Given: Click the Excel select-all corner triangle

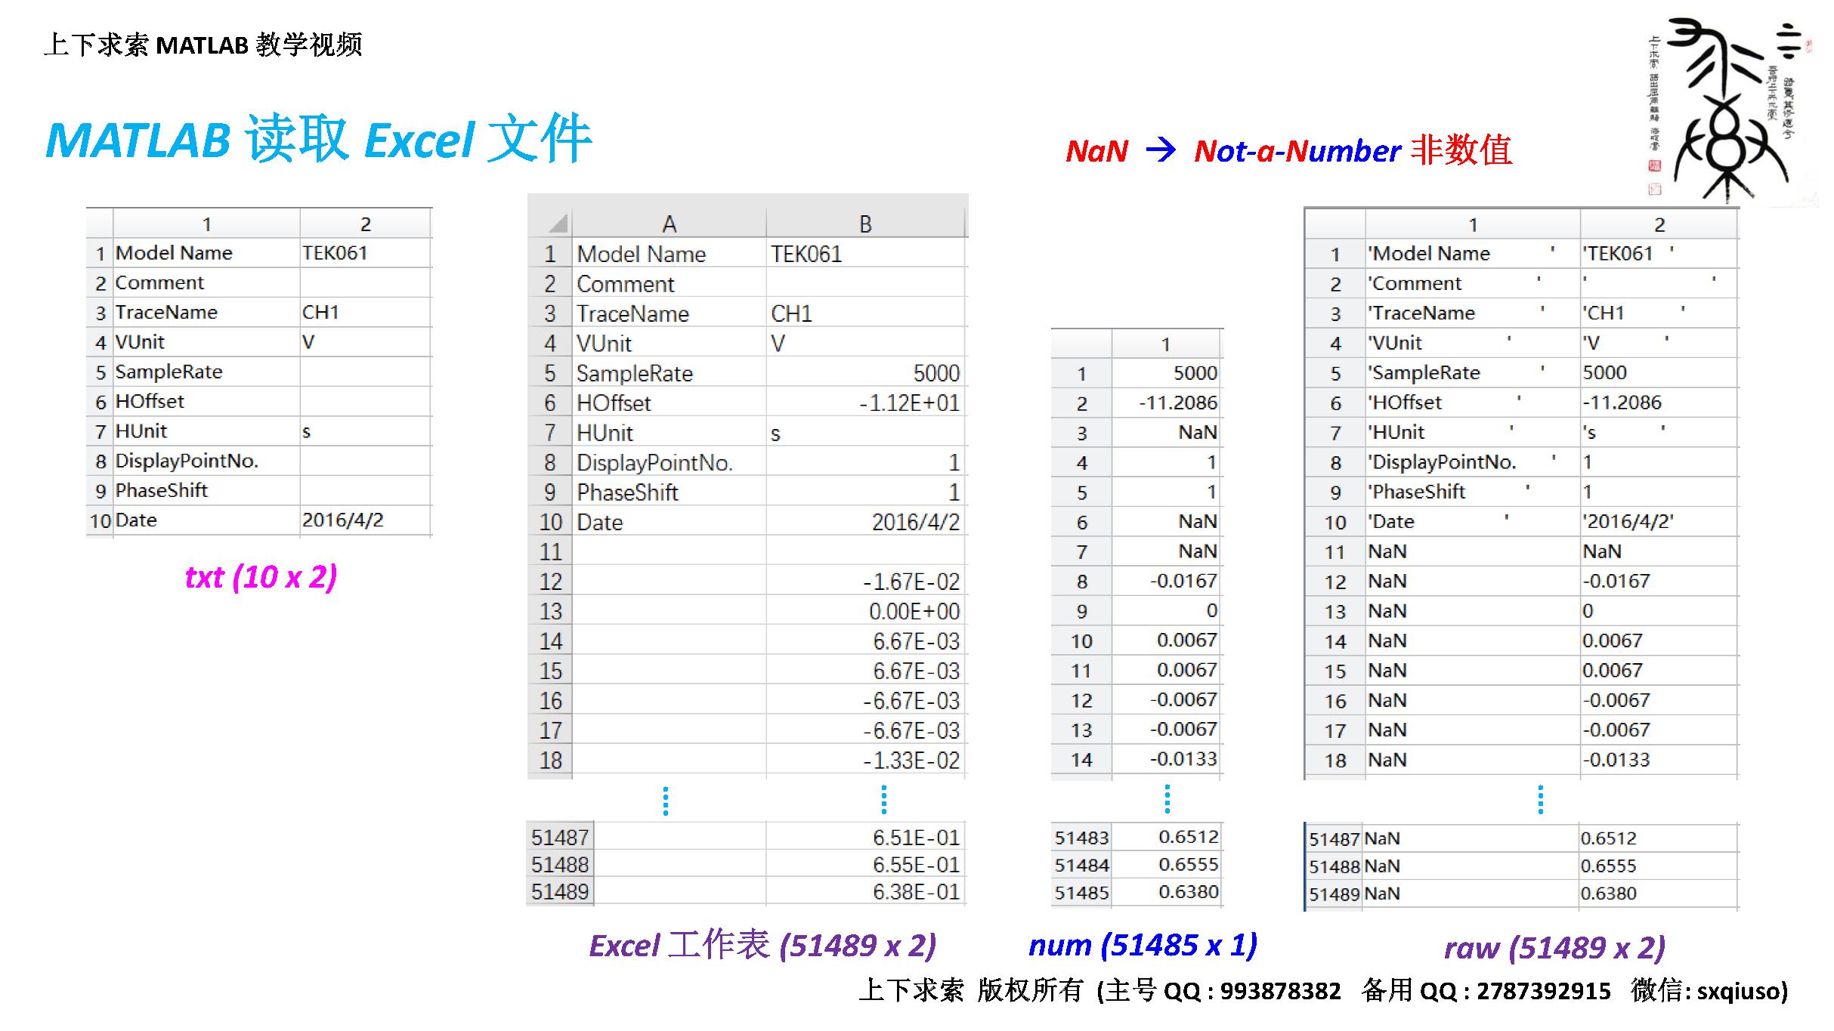Looking at the screenshot, I should [x=558, y=224].
